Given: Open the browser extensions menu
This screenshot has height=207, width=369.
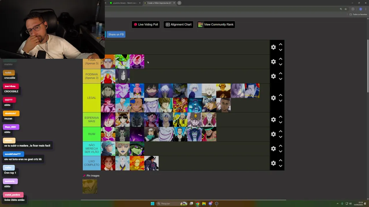Looking at the screenshot, I should (353, 9).
